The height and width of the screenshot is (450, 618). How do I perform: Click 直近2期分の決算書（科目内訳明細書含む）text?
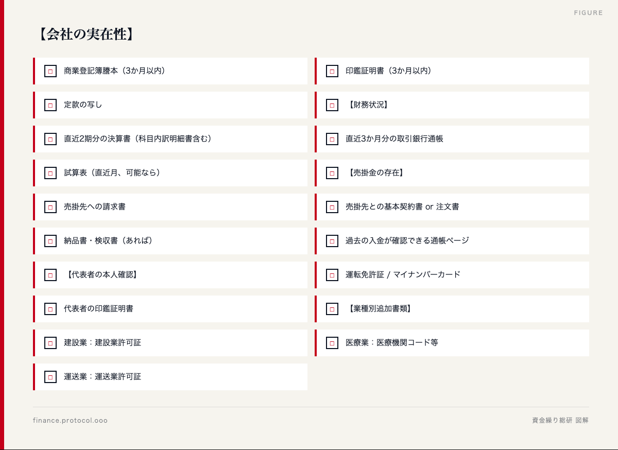coord(139,139)
